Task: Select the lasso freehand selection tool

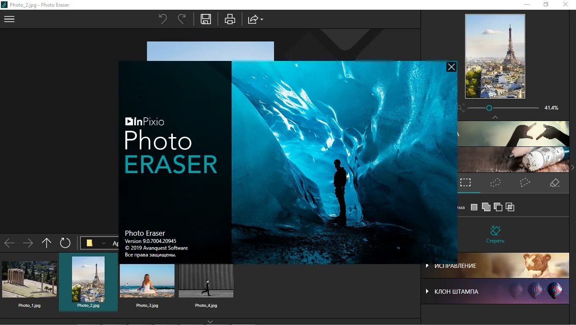Action: (x=495, y=182)
